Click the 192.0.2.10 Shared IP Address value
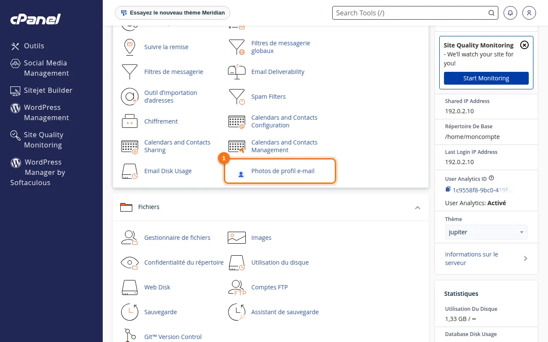This screenshot has height=342, width=548. (459, 111)
